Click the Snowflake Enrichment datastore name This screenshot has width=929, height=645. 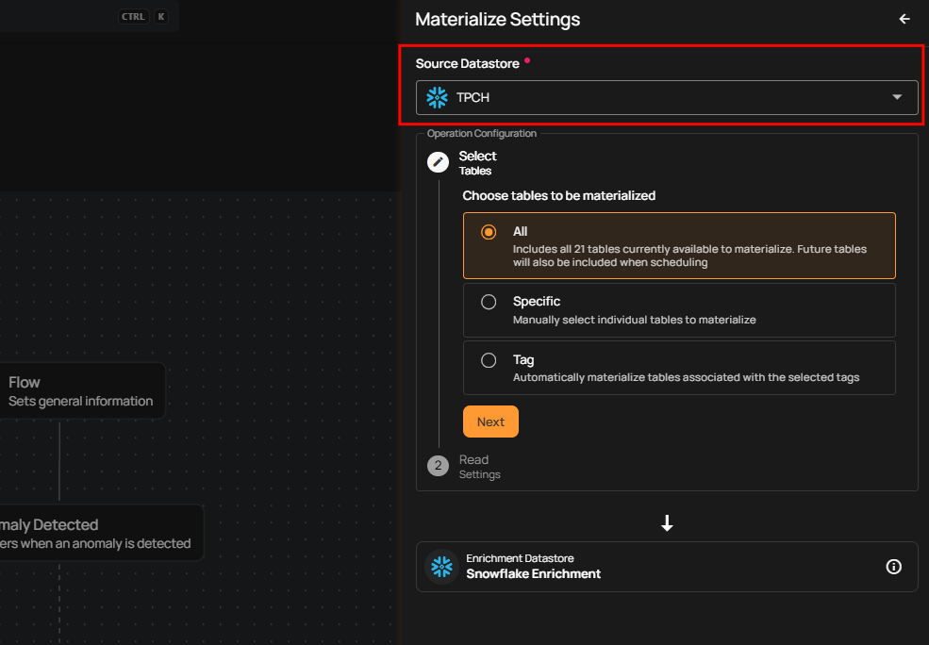[x=533, y=573]
